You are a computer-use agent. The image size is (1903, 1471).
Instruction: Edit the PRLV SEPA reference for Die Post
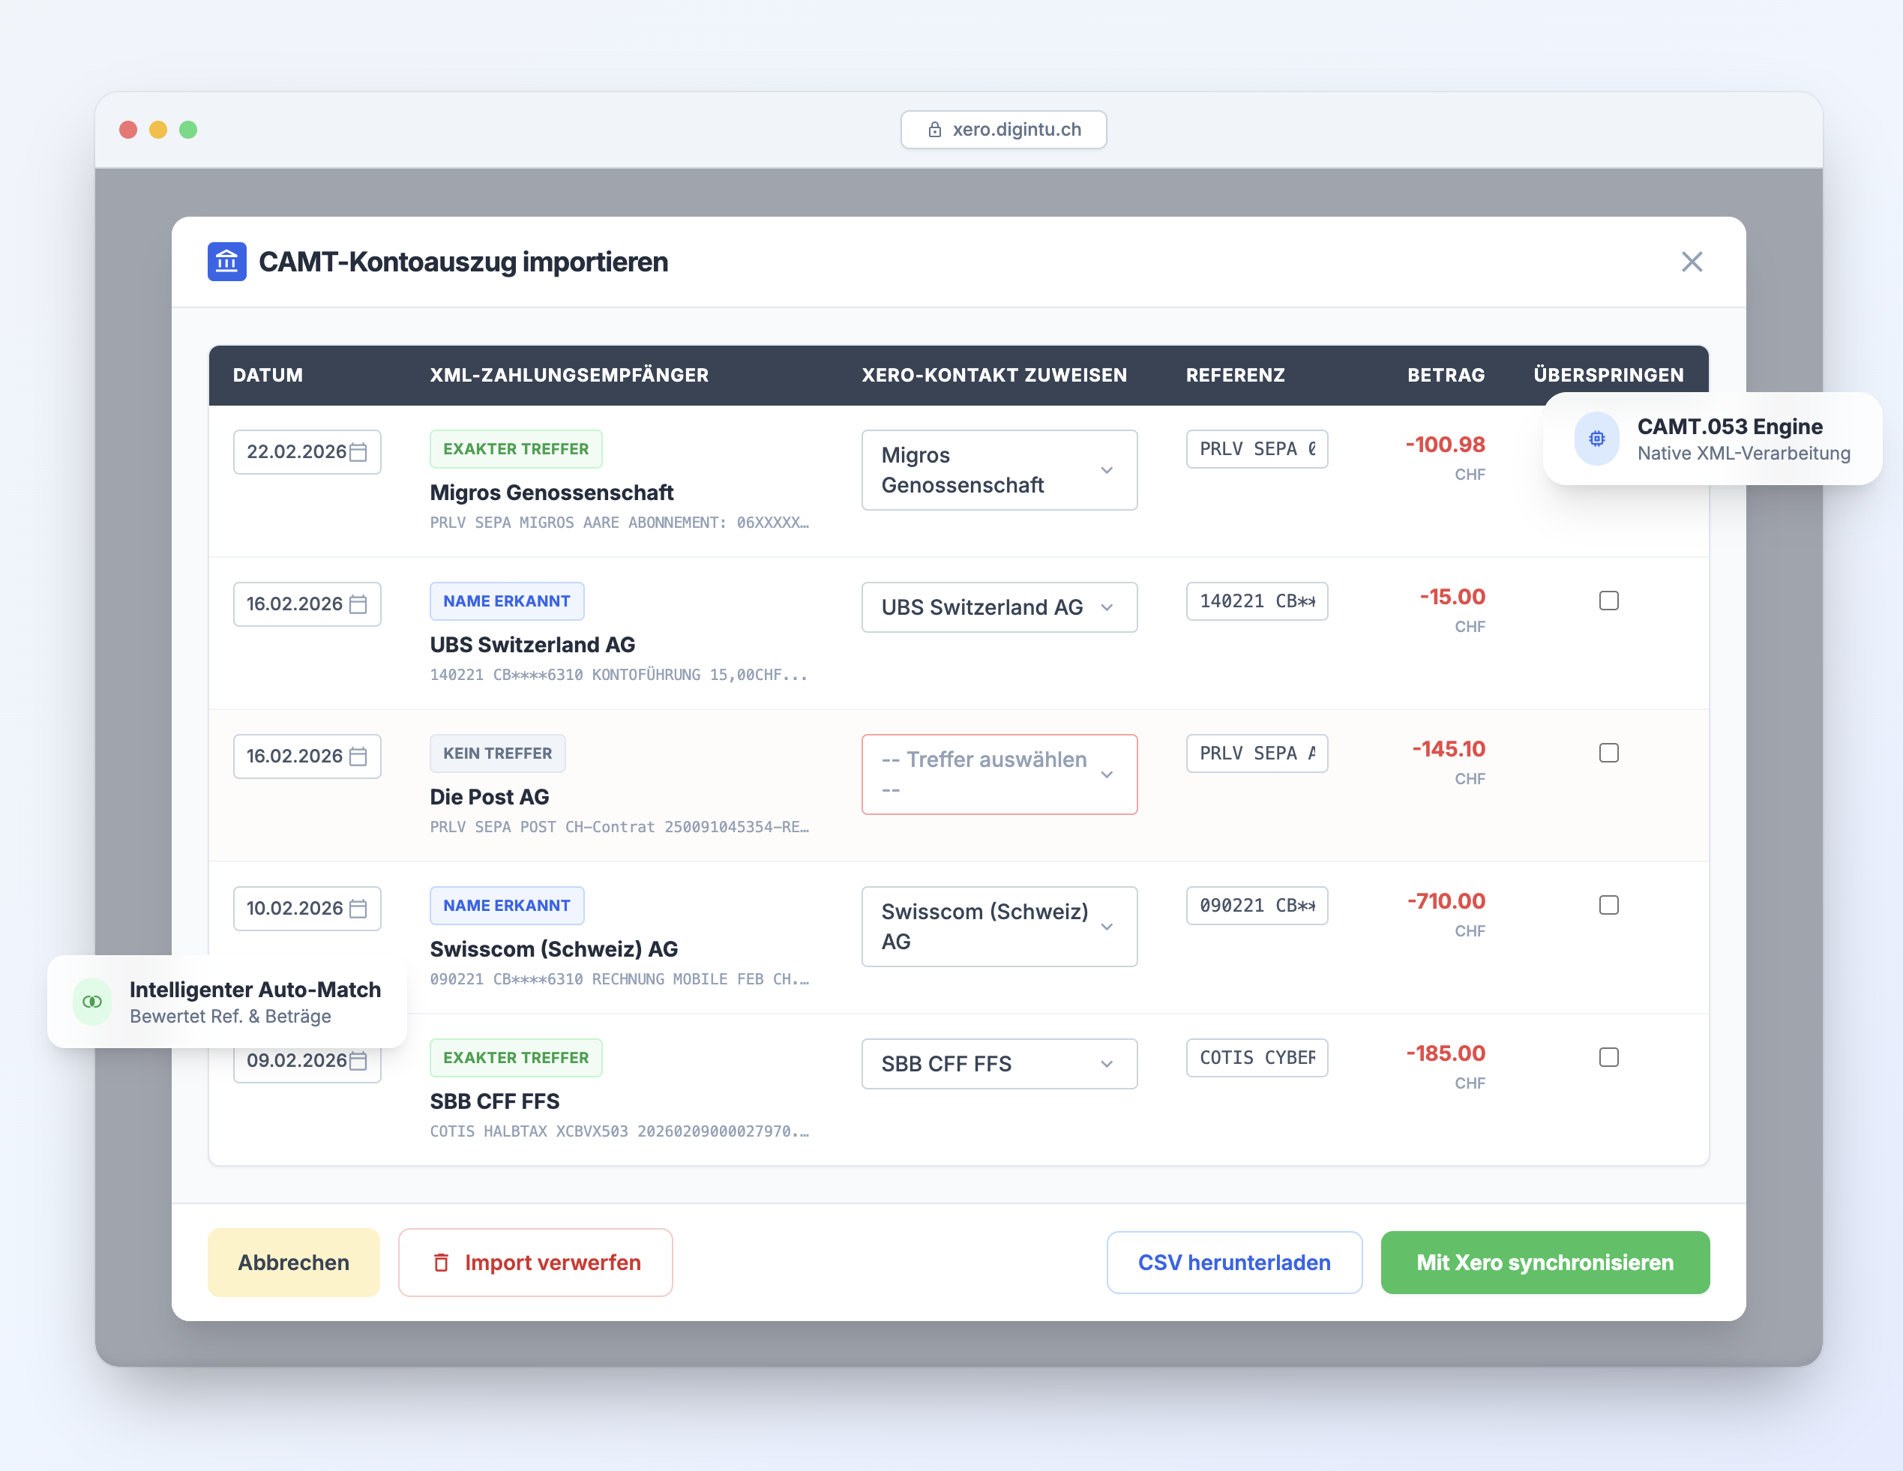point(1257,753)
